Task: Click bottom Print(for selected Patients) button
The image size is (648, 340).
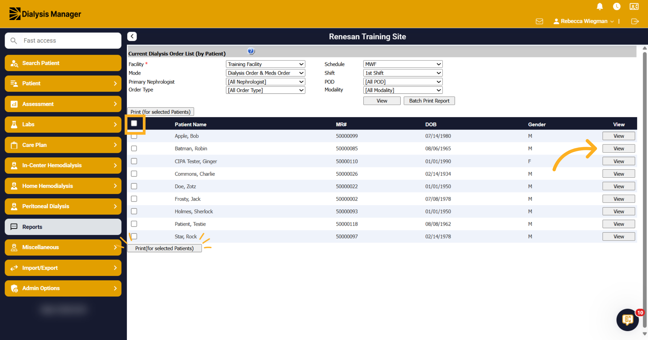Action: 164,248
